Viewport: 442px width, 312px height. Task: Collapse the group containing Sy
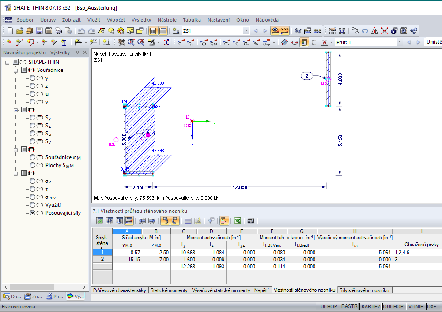pyautogui.click(x=16, y=110)
